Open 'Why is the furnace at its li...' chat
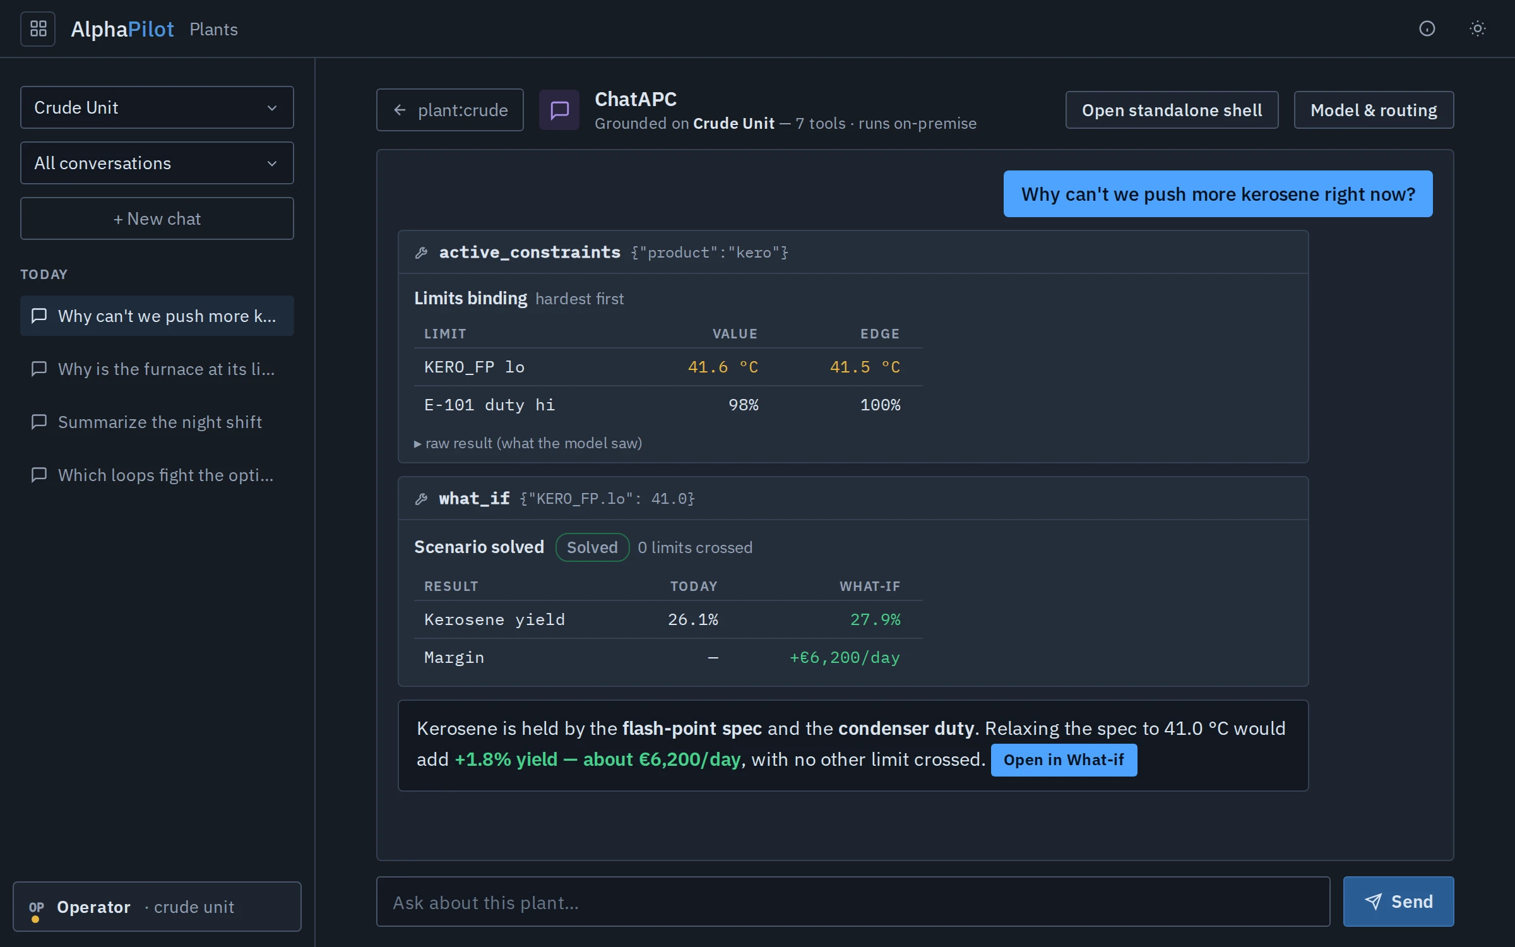This screenshot has width=1515, height=947. tap(157, 369)
